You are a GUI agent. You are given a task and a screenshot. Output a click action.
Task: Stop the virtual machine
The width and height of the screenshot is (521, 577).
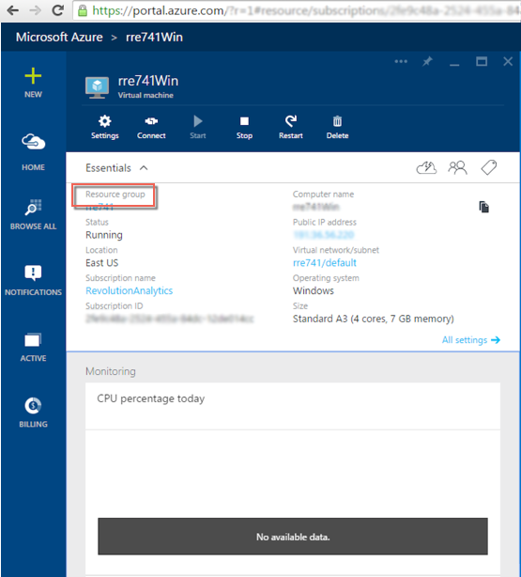point(244,127)
